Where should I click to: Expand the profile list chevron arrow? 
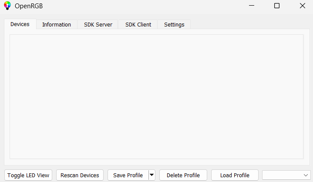[x=305, y=175]
